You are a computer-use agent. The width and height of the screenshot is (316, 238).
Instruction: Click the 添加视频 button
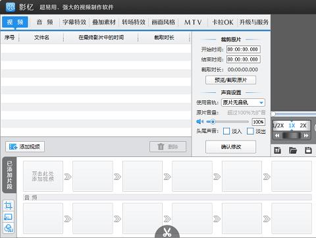(x=25, y=147)
